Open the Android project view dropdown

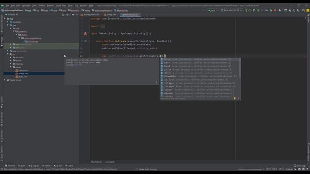(12, 15)
